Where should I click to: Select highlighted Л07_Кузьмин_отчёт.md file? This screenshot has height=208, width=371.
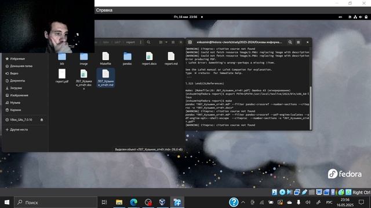(106, 78)
